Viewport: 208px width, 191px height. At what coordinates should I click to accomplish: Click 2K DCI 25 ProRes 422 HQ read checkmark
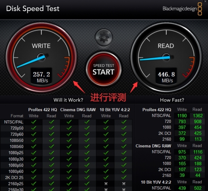coord(51,178)
